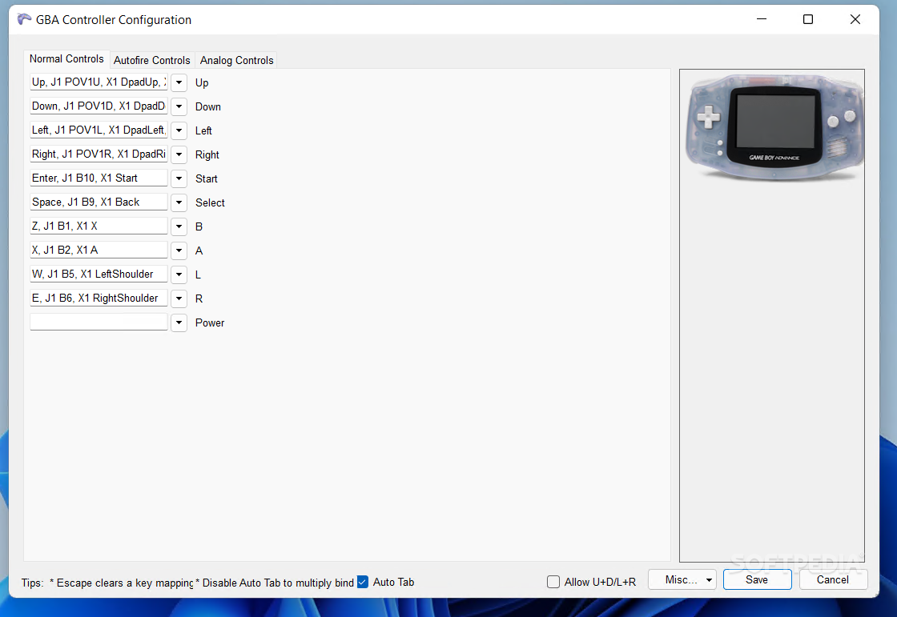
Task: Open the Autofire Controls tab
Action: click(x=151, y=60)
